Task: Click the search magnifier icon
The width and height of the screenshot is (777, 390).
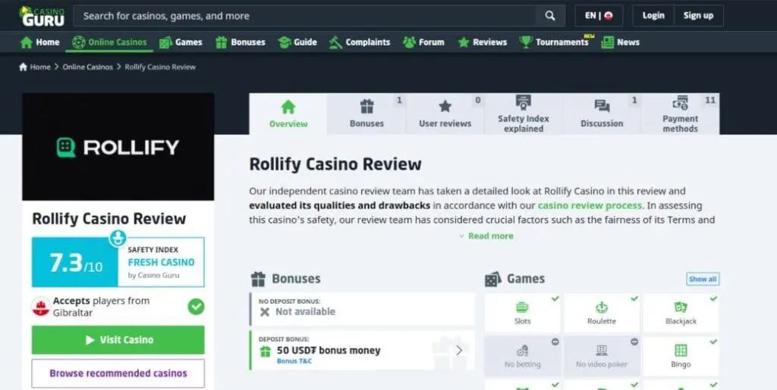Action: [550, 16]
